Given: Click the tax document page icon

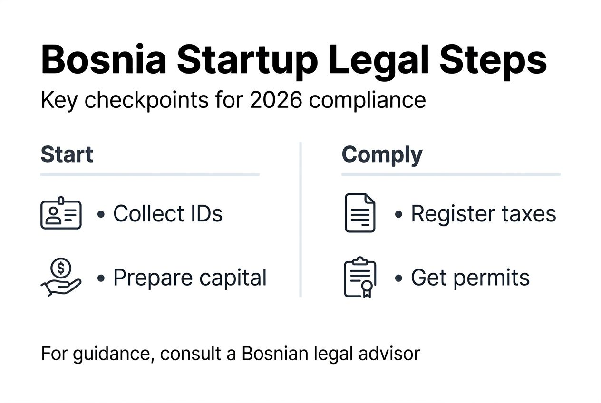Looking at the screenshot, I should tap(359, 213).
